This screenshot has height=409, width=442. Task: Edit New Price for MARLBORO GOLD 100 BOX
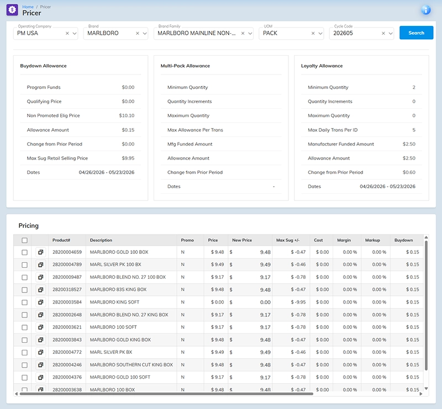click(250, 252)
